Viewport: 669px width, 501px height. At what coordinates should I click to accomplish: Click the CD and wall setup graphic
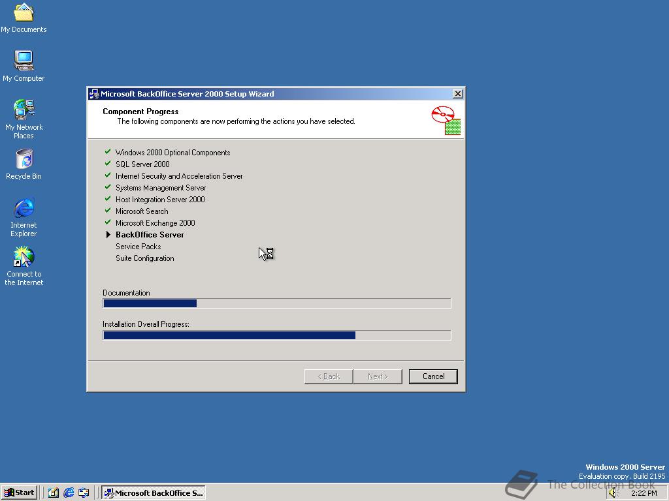pyautogui.click(x=446, y=120)
